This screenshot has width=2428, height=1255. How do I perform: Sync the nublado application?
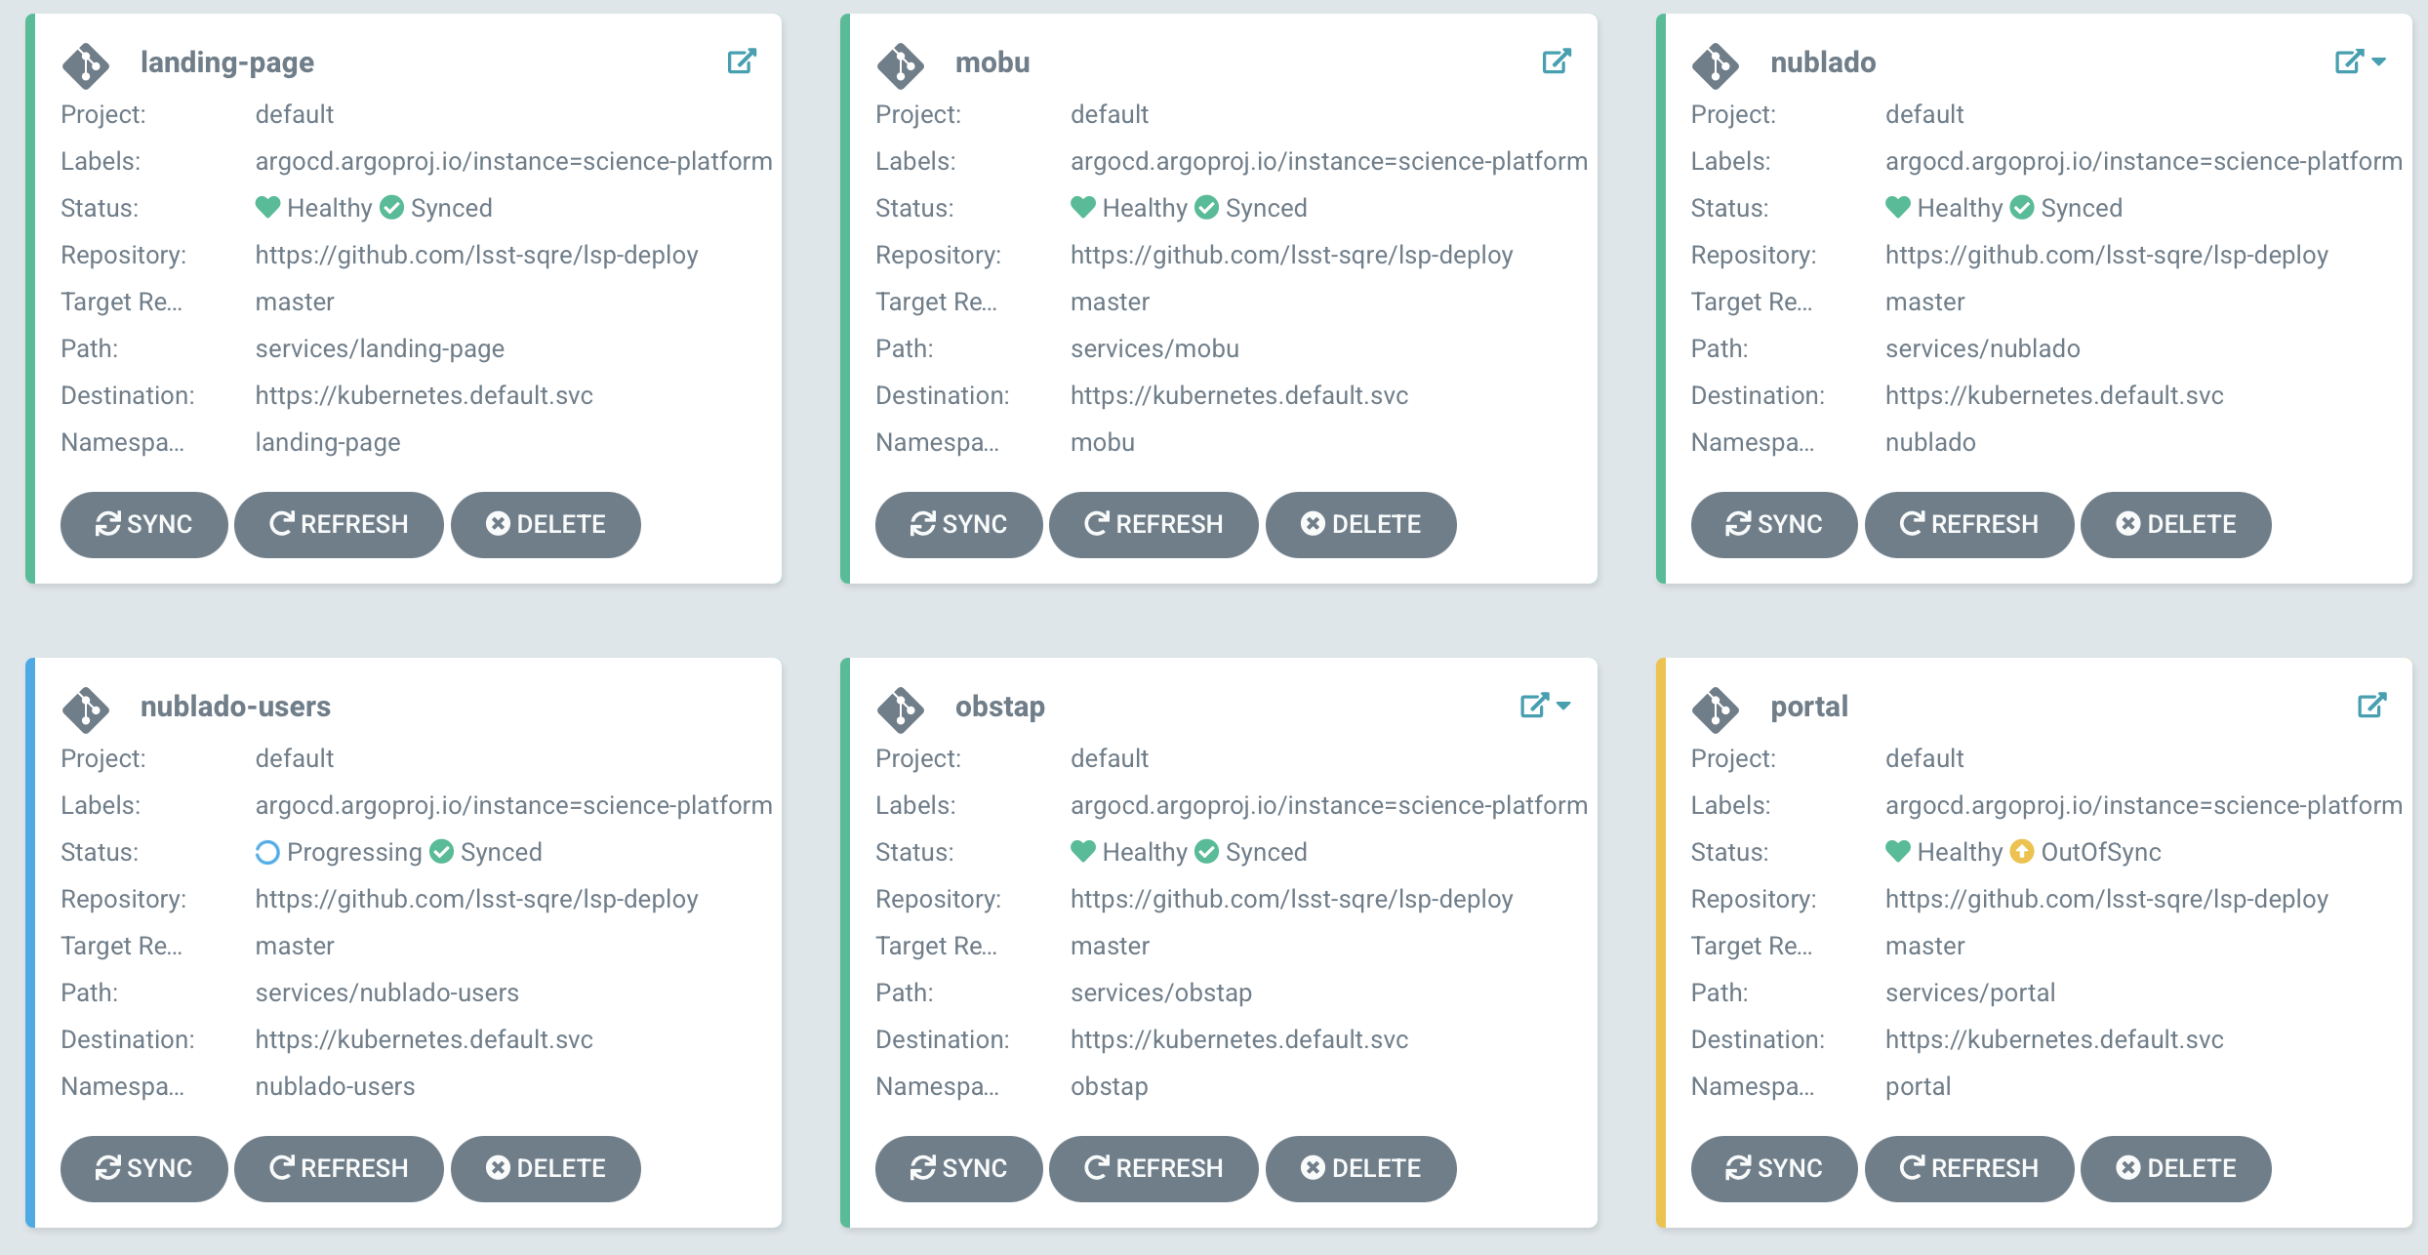coord(1774,524)
